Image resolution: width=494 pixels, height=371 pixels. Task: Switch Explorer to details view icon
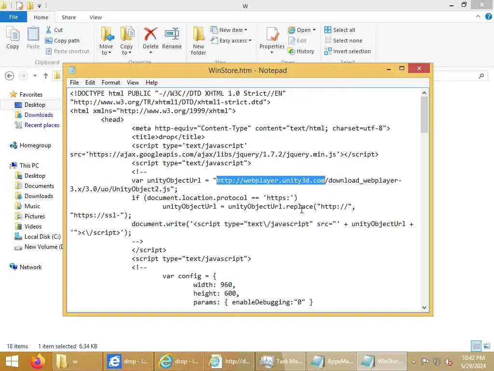(x=476, y=346)
